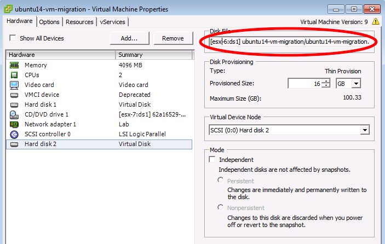
Task: Select the SCSI controller 0 icon
Action: [x=14, y=134]
